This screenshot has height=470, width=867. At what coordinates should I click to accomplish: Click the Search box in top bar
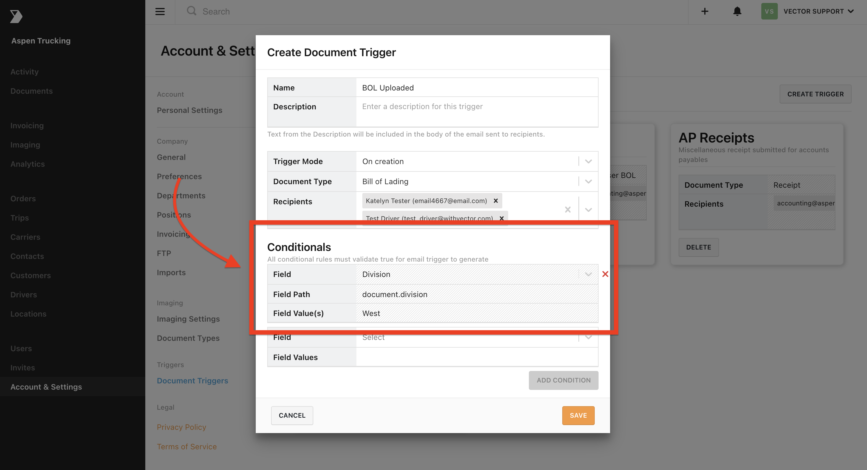click(431, 12)
